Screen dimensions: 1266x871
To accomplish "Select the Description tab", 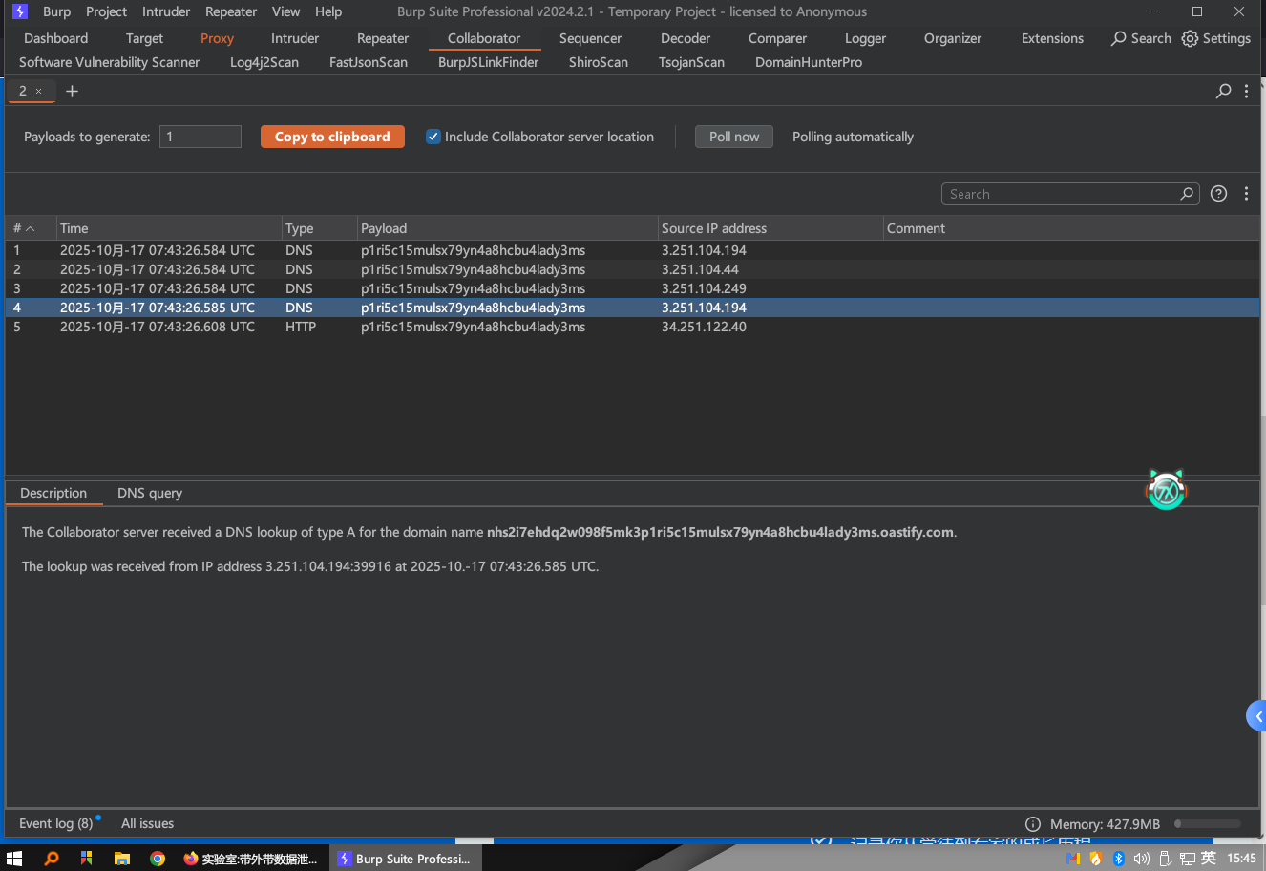I will click(x=53, y=493).
